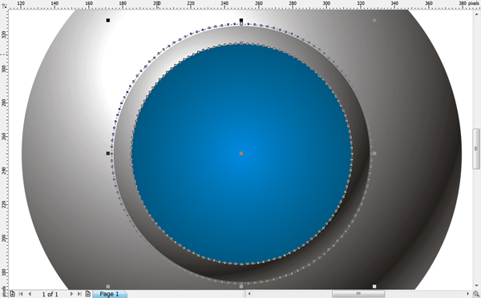
Task: Click the '1 of 1' page counter
Action: pos(50,294)
